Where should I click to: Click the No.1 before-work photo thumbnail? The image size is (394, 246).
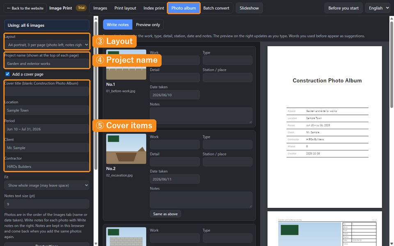point(126,64)
